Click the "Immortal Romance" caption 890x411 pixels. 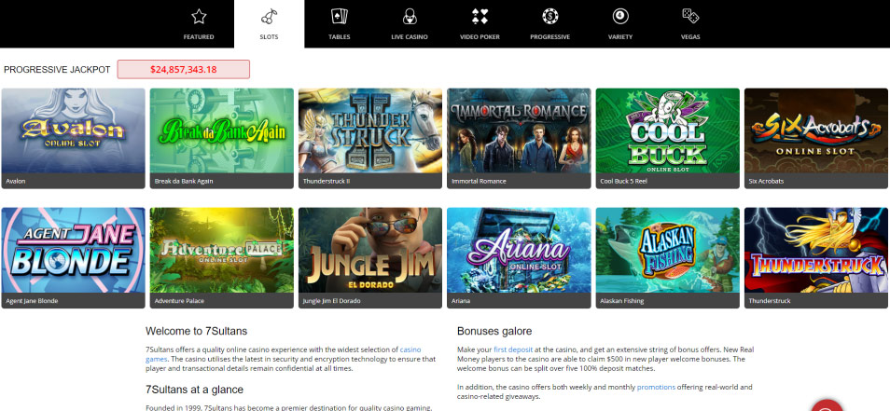point(479,182)
